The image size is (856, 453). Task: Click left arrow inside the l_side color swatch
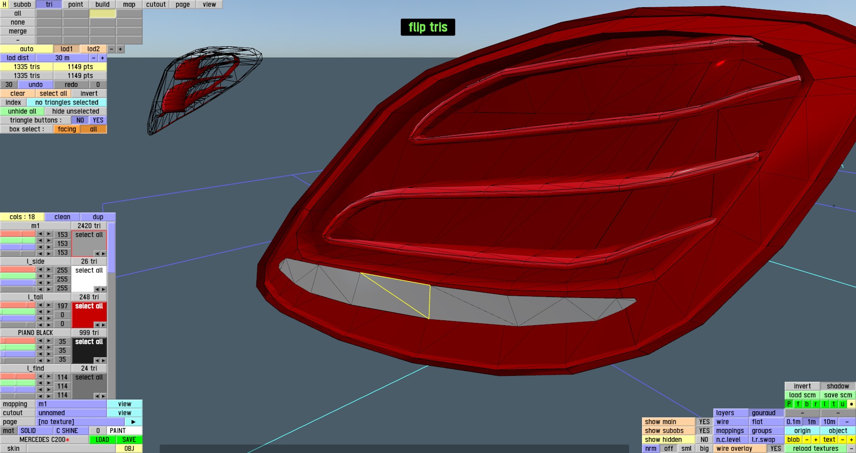pyautogui.click(x=97, y=289)
